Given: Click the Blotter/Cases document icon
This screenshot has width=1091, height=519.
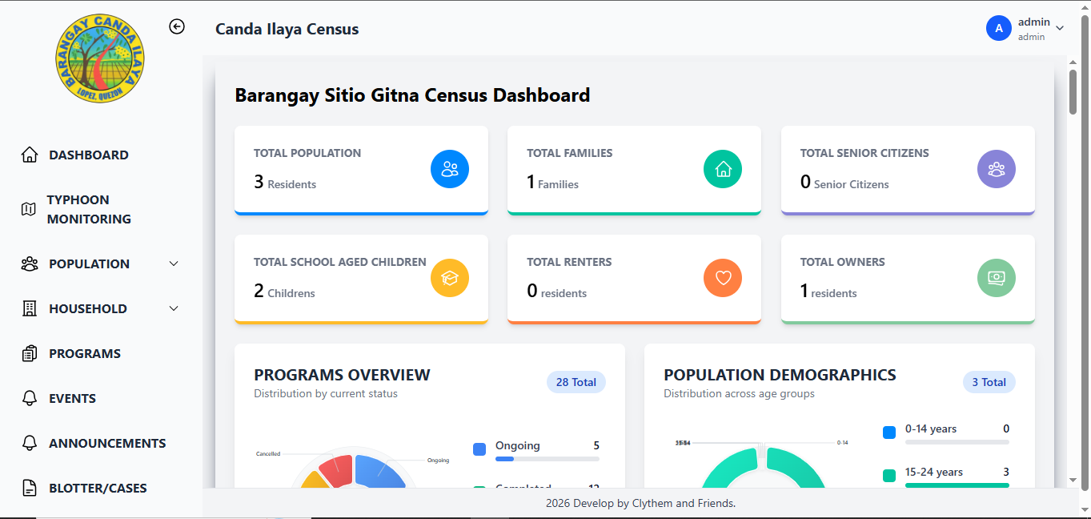Looking at the screenshot, I should (29, 488).
